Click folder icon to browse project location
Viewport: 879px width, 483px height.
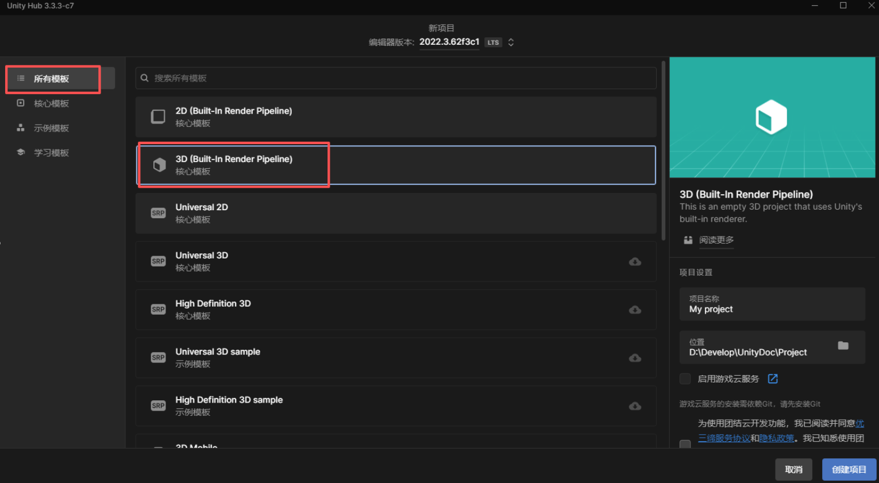[843, 346]
